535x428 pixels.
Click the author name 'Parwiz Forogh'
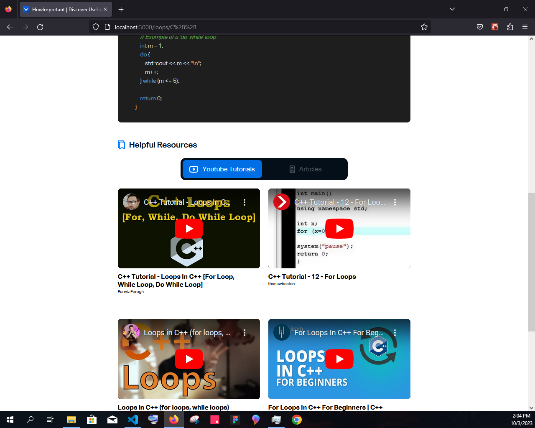pyautogui.click(x=131, y=292)
